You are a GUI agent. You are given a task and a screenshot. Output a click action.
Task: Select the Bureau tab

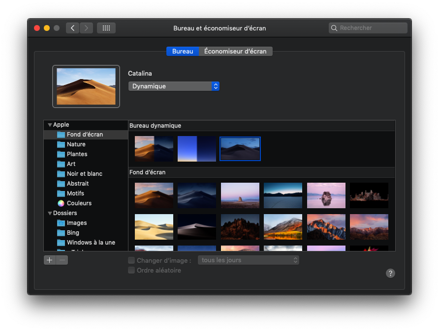coord(183,52)
